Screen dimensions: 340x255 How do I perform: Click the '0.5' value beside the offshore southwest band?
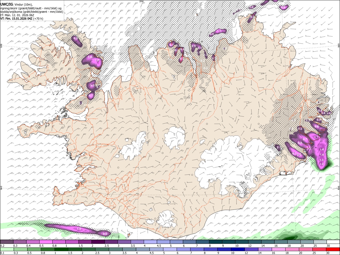pyautogui.click(x=105, y=234)
